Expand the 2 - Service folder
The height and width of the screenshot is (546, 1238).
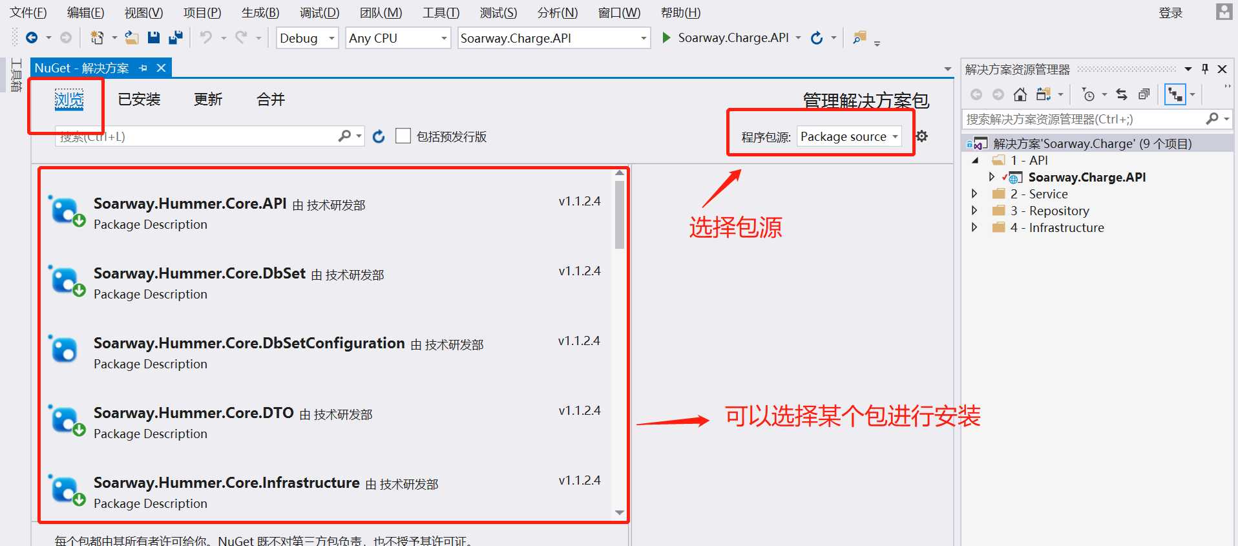point(974,193)
